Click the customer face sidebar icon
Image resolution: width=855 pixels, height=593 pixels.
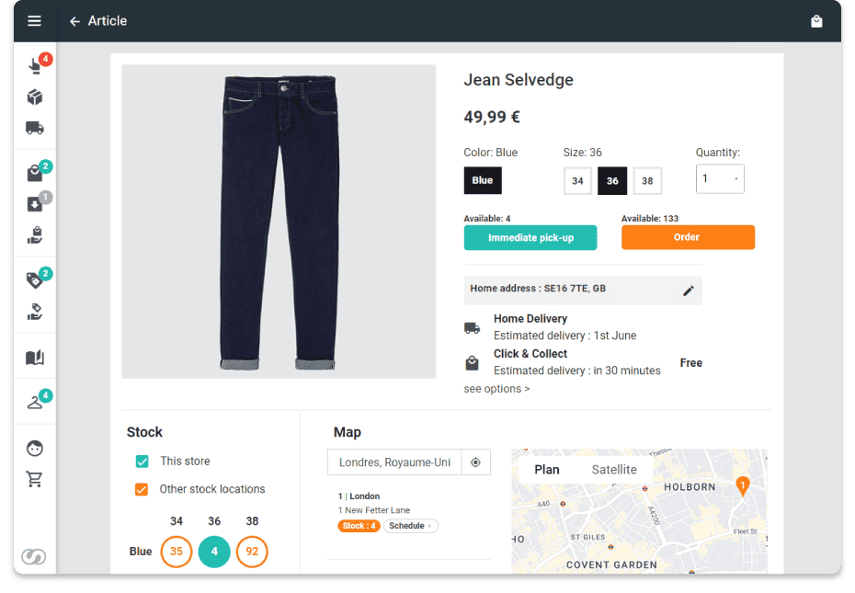(35, 449)
